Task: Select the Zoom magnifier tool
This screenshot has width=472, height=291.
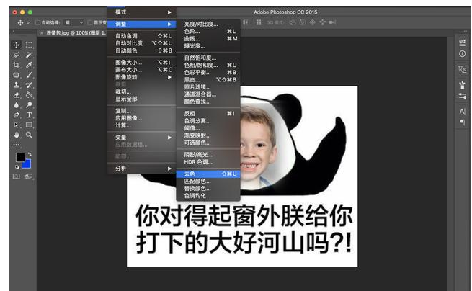Action: 29,135
